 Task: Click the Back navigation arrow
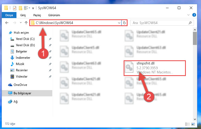pos(7,23)
